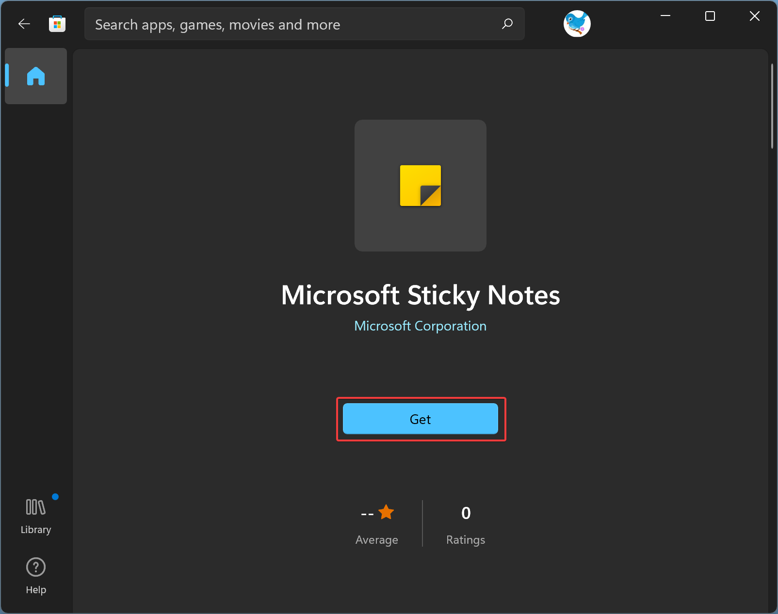
Task: Go back using the back arrow
Action: click(24, 24)
